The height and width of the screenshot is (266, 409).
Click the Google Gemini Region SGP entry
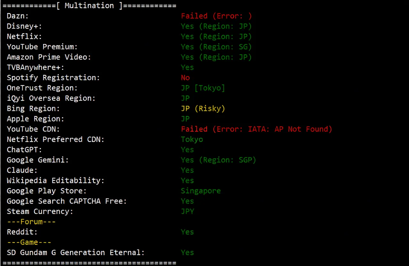pos(218,160)
